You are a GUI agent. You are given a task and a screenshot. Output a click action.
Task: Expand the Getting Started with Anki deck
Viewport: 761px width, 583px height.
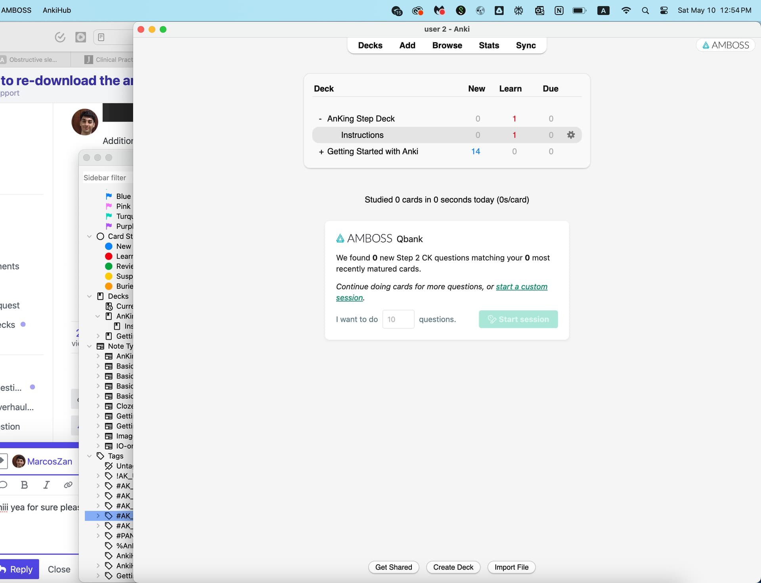click(x=321, y=151)
